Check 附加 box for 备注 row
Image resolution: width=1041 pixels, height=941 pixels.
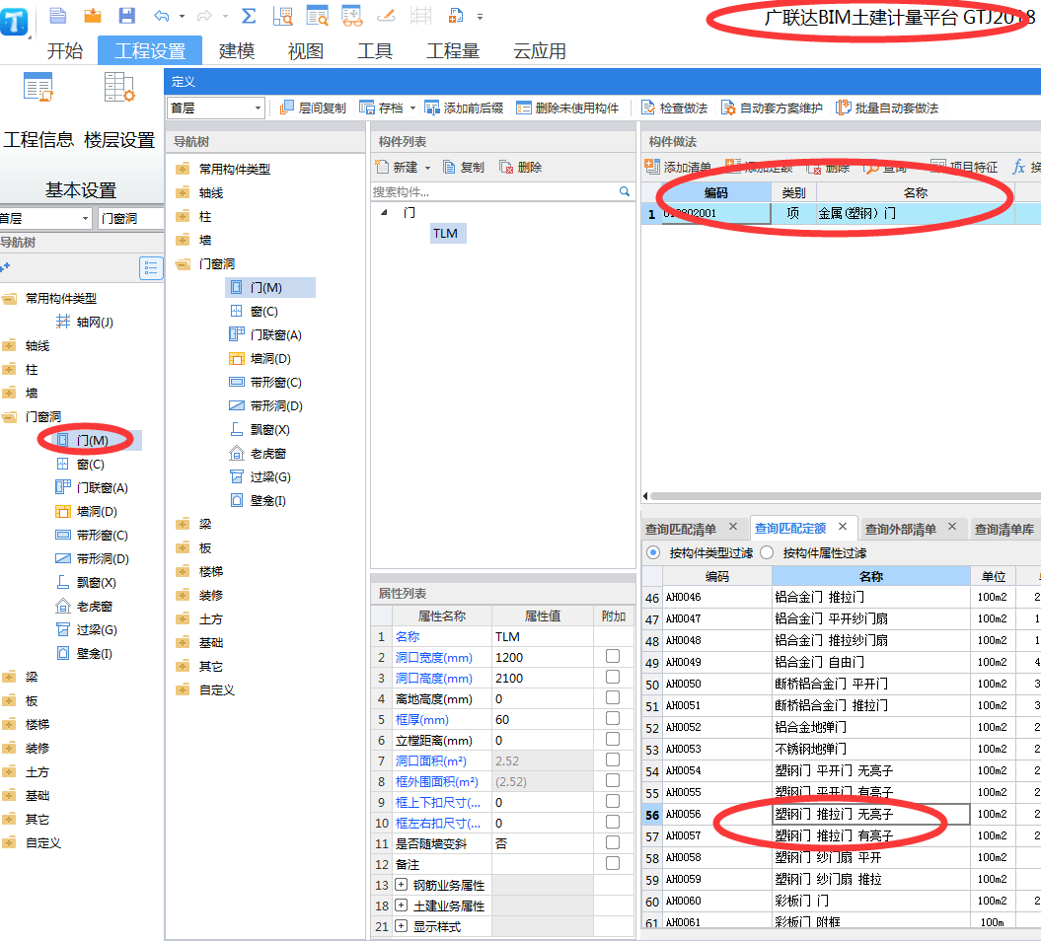pos(613,863)
